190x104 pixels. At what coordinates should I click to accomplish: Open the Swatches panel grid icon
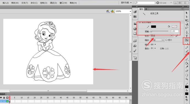point(135,17)
